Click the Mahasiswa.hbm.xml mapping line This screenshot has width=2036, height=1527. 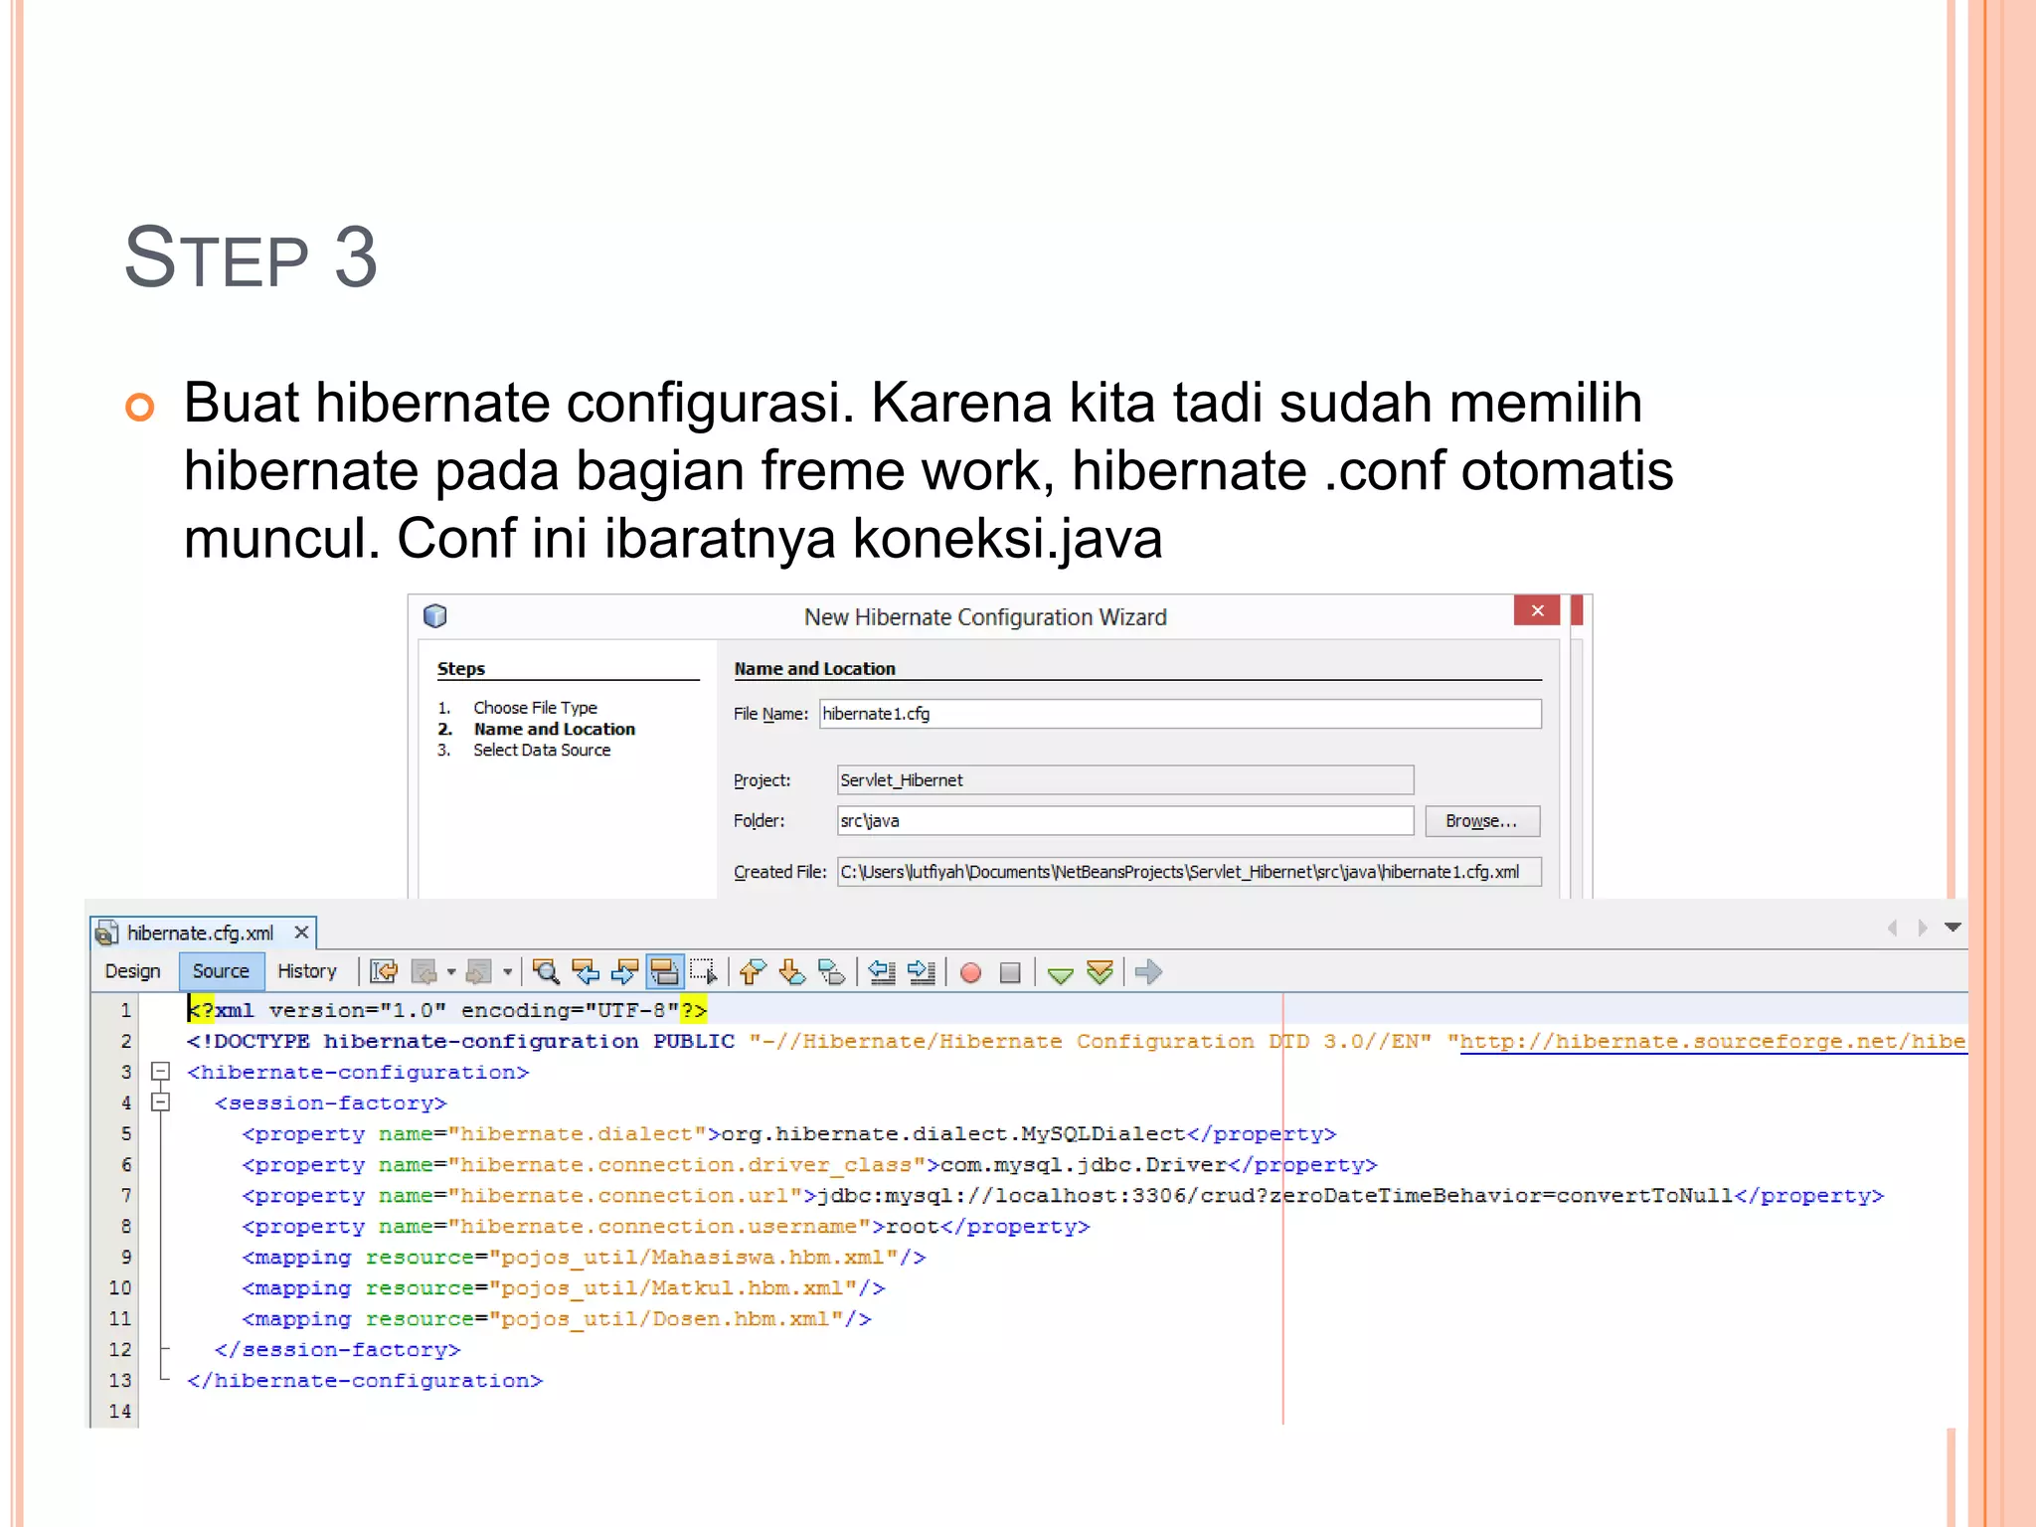[x=584, y=1257]
